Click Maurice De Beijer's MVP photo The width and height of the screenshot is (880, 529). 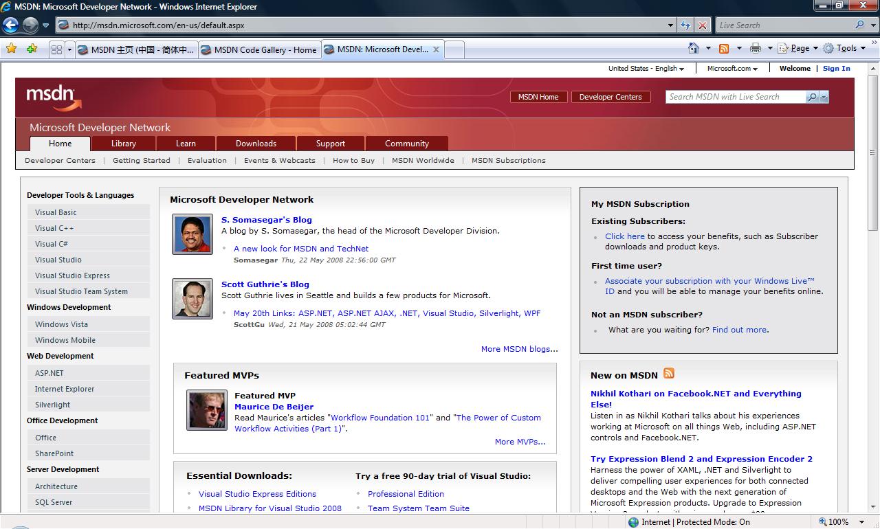click(x=207, y=410)
